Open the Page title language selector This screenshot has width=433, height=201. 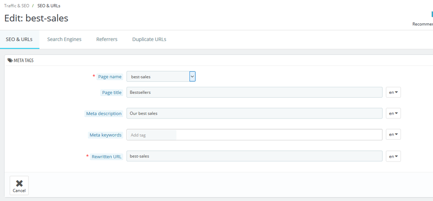393,93
